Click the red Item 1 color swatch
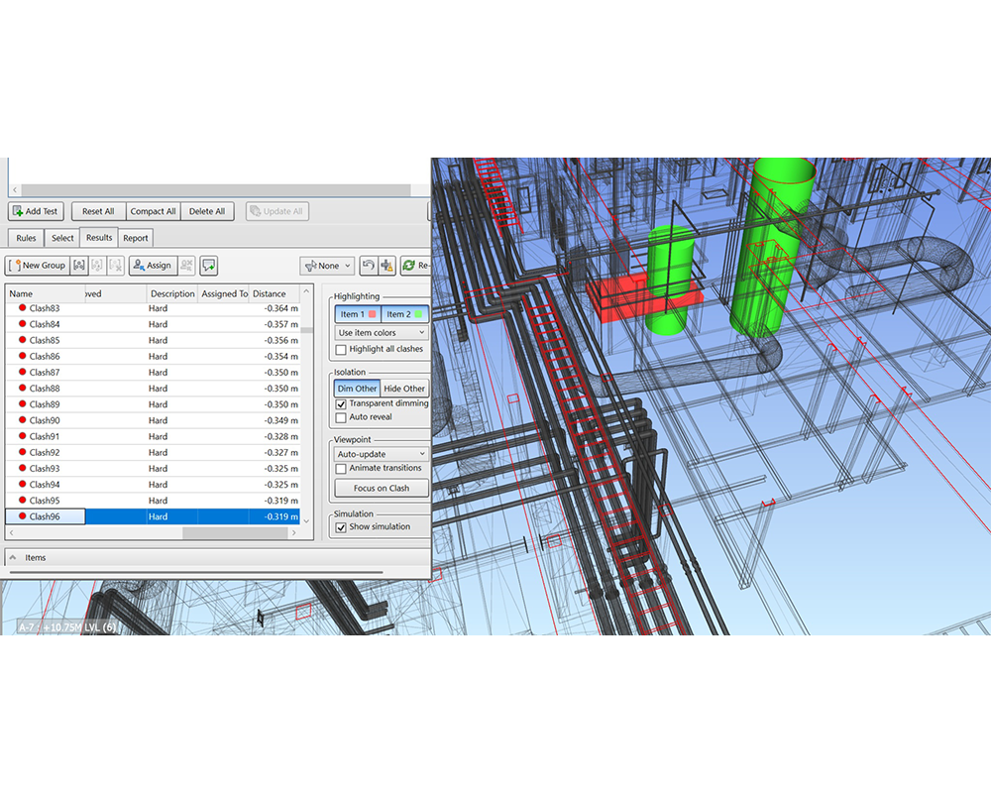The height and width of the screenshot is (793, 991). click(373, 314)
